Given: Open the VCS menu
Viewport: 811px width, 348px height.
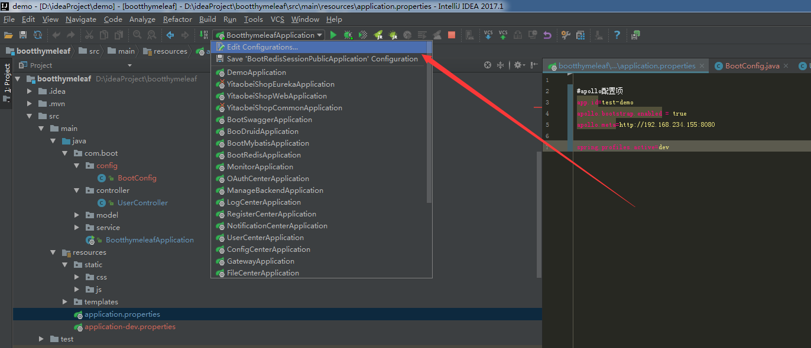Looking at the screenshot, I should pos(277,19).
